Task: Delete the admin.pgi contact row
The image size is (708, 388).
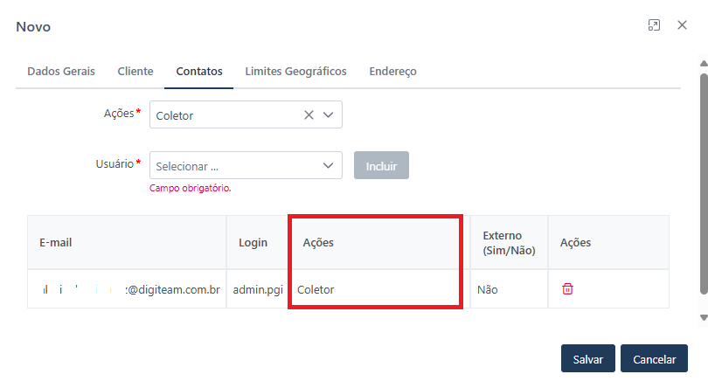Action: click(567, 289)
